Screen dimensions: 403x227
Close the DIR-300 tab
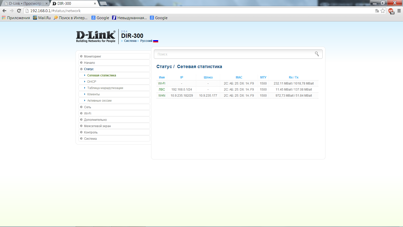95,4
